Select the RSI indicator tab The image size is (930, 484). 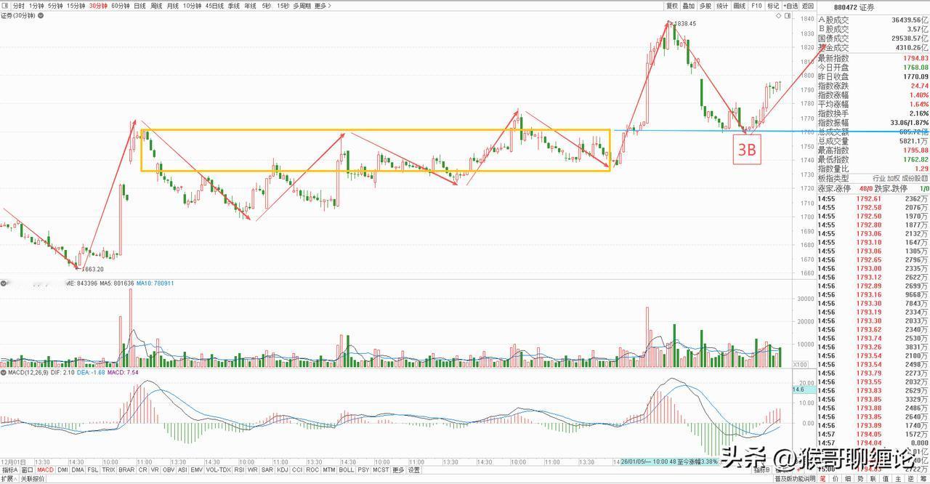pos(239,469)
